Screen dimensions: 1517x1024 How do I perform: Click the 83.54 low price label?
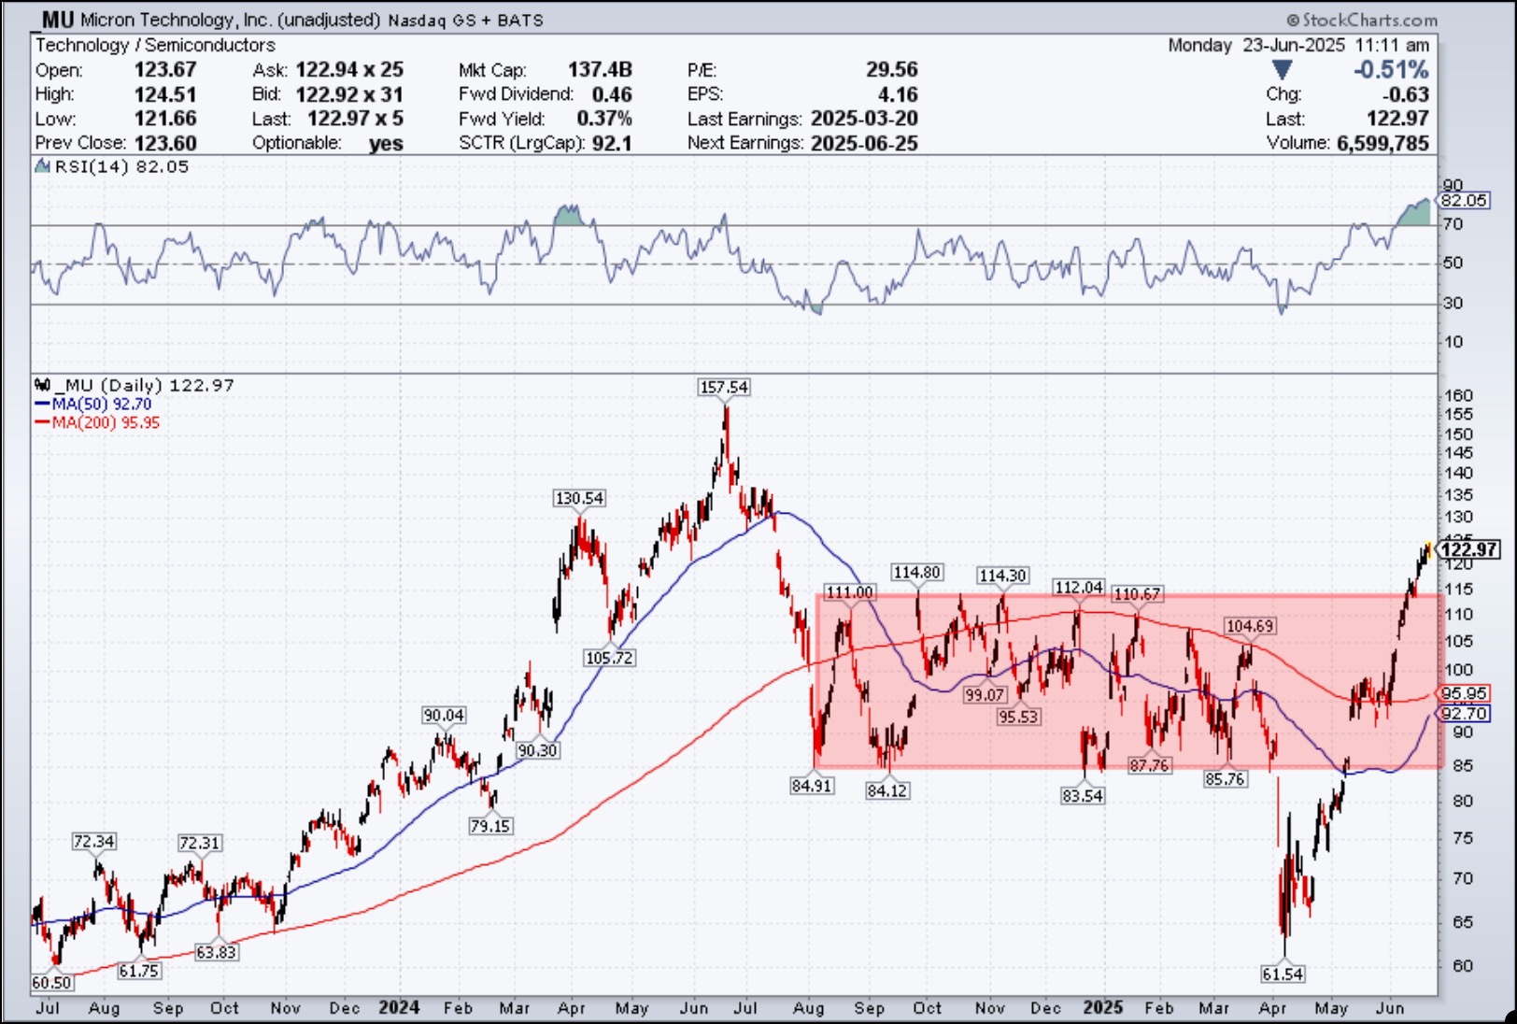tap(1082, 795)
